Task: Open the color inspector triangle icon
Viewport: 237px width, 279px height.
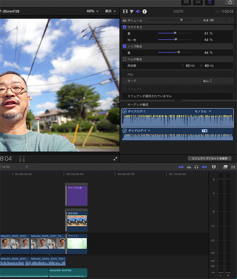Action: [132, 12]
